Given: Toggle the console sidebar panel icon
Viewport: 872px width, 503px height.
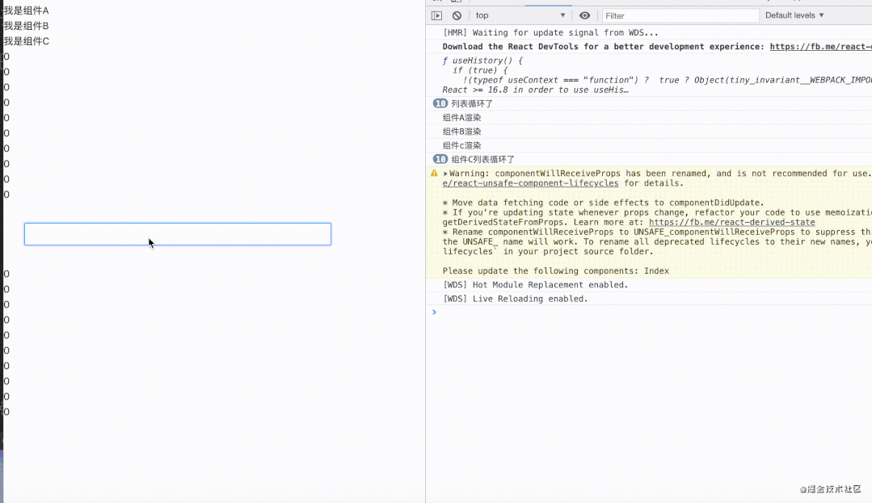Looking at the screenshot, I should tap(436, 15).
